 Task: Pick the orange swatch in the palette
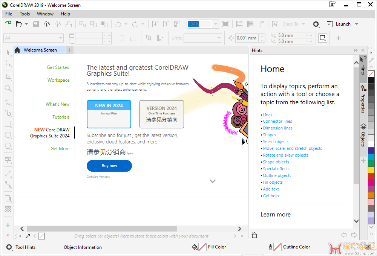(x=371, y=195)
